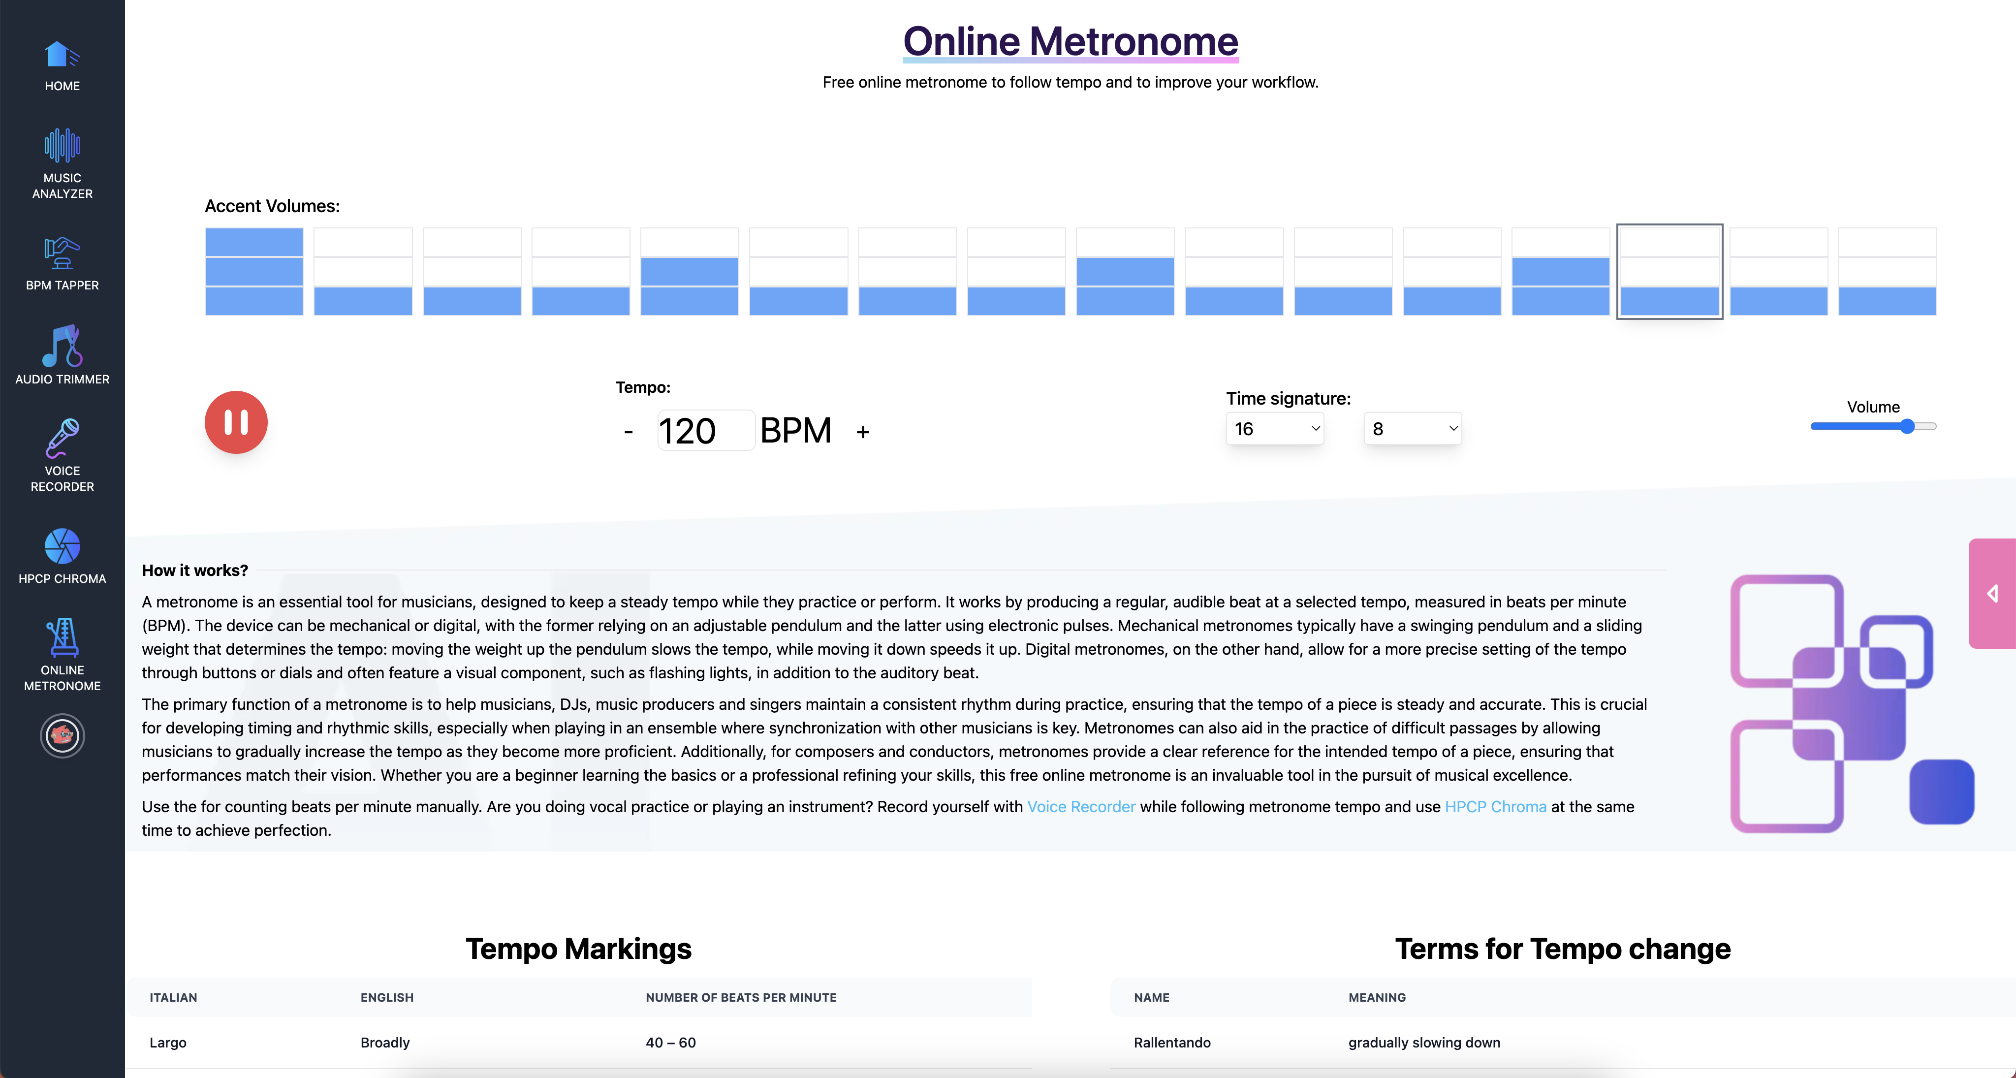Expand the pink side panel arrow
The image size is (2016, 1078).
pos(1992,594)
